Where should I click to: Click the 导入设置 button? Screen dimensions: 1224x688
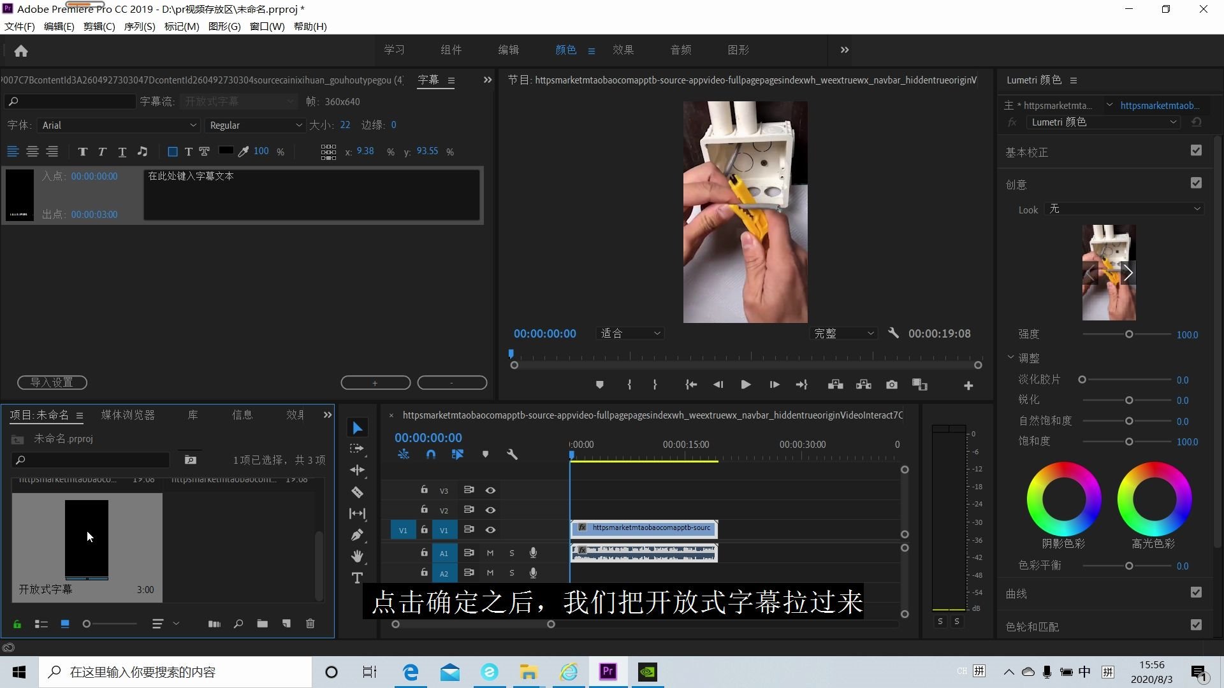click(x=52, y=382)
